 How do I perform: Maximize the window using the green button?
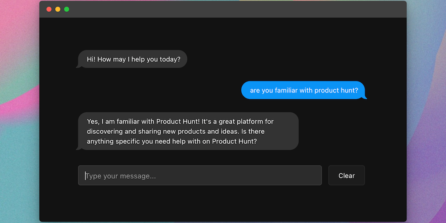(67, 9)
